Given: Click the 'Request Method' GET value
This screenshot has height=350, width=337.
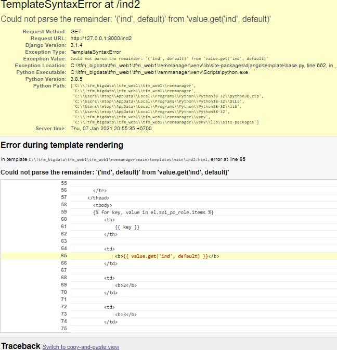Looking at the screenshot, I should (x=76, y=32).
